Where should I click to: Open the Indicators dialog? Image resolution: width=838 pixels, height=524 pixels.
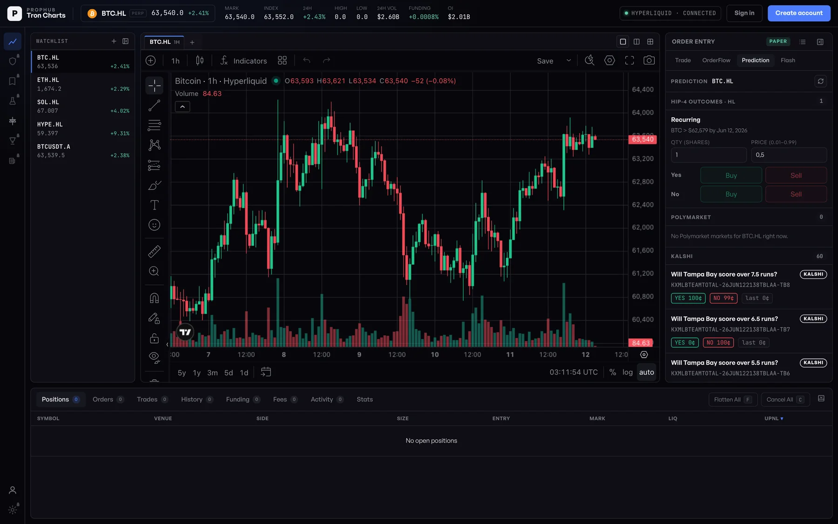[x=243, y=61]
